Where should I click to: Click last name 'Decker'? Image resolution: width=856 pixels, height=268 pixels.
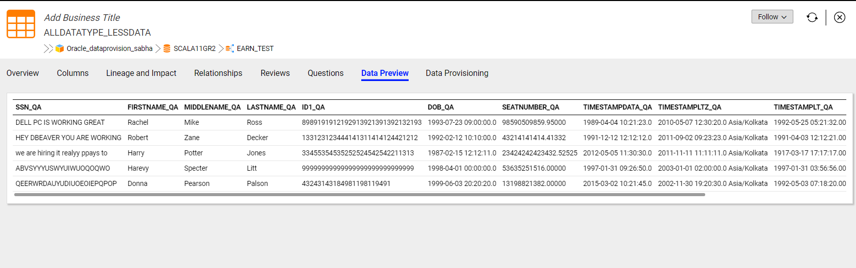tap(258, 138)
